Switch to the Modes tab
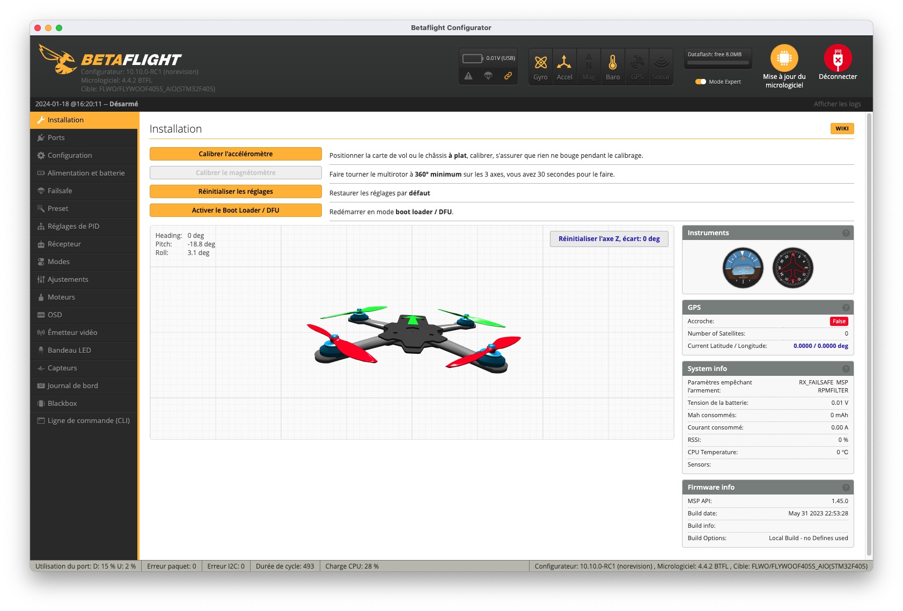Image resolution: width=903 pixels, height=611 pixels. (84, 262)
